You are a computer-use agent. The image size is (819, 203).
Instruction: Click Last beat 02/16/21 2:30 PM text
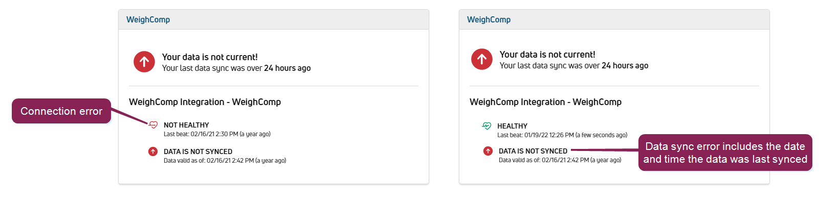coord(217,134)
